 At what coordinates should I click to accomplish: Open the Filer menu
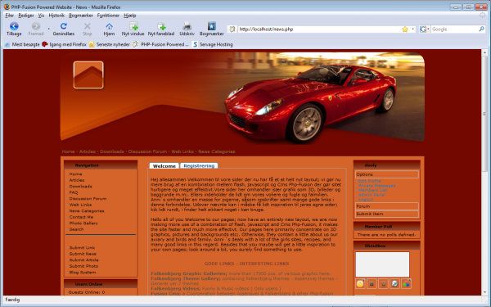(x=9, y=16)
